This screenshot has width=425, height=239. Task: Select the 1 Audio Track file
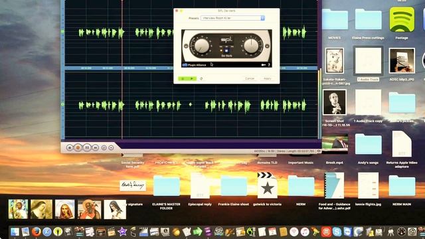[x=368, y=61]
